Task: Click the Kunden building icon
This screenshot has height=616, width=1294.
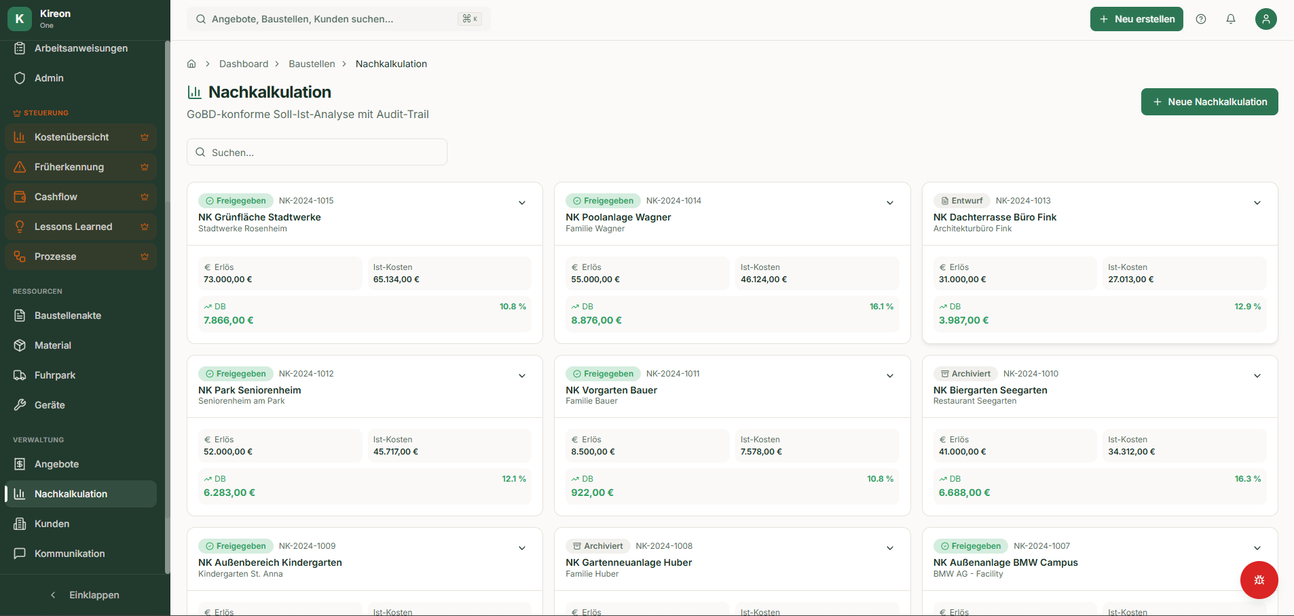Action: click(x=20, y=524)
